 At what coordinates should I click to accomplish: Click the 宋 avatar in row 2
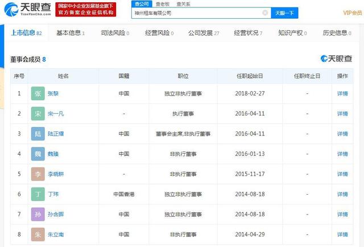(x=38, y=114)
